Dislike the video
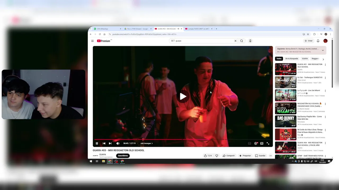The width and height of the screenshot is (339, 190). pyautogui.click(x=217, y=156)
